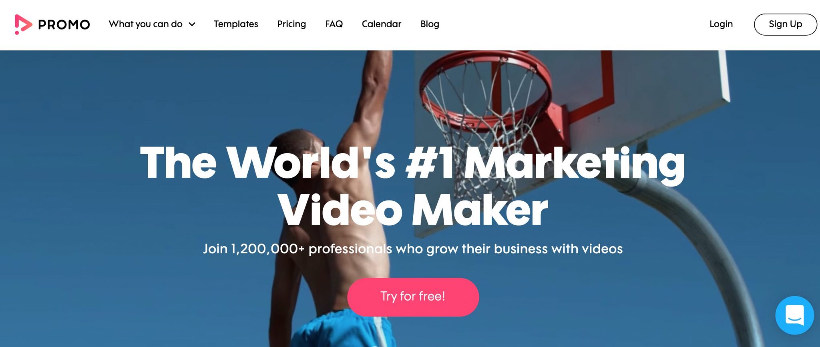This screenshot has height=347, width=820.
Task: View the FAQ section
Action: [334, 24]
